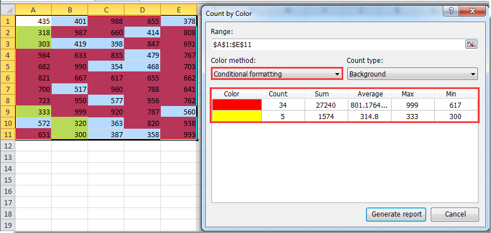
Task: Click the count value 34
Action: pyautogui.click(x=284, y=105)
